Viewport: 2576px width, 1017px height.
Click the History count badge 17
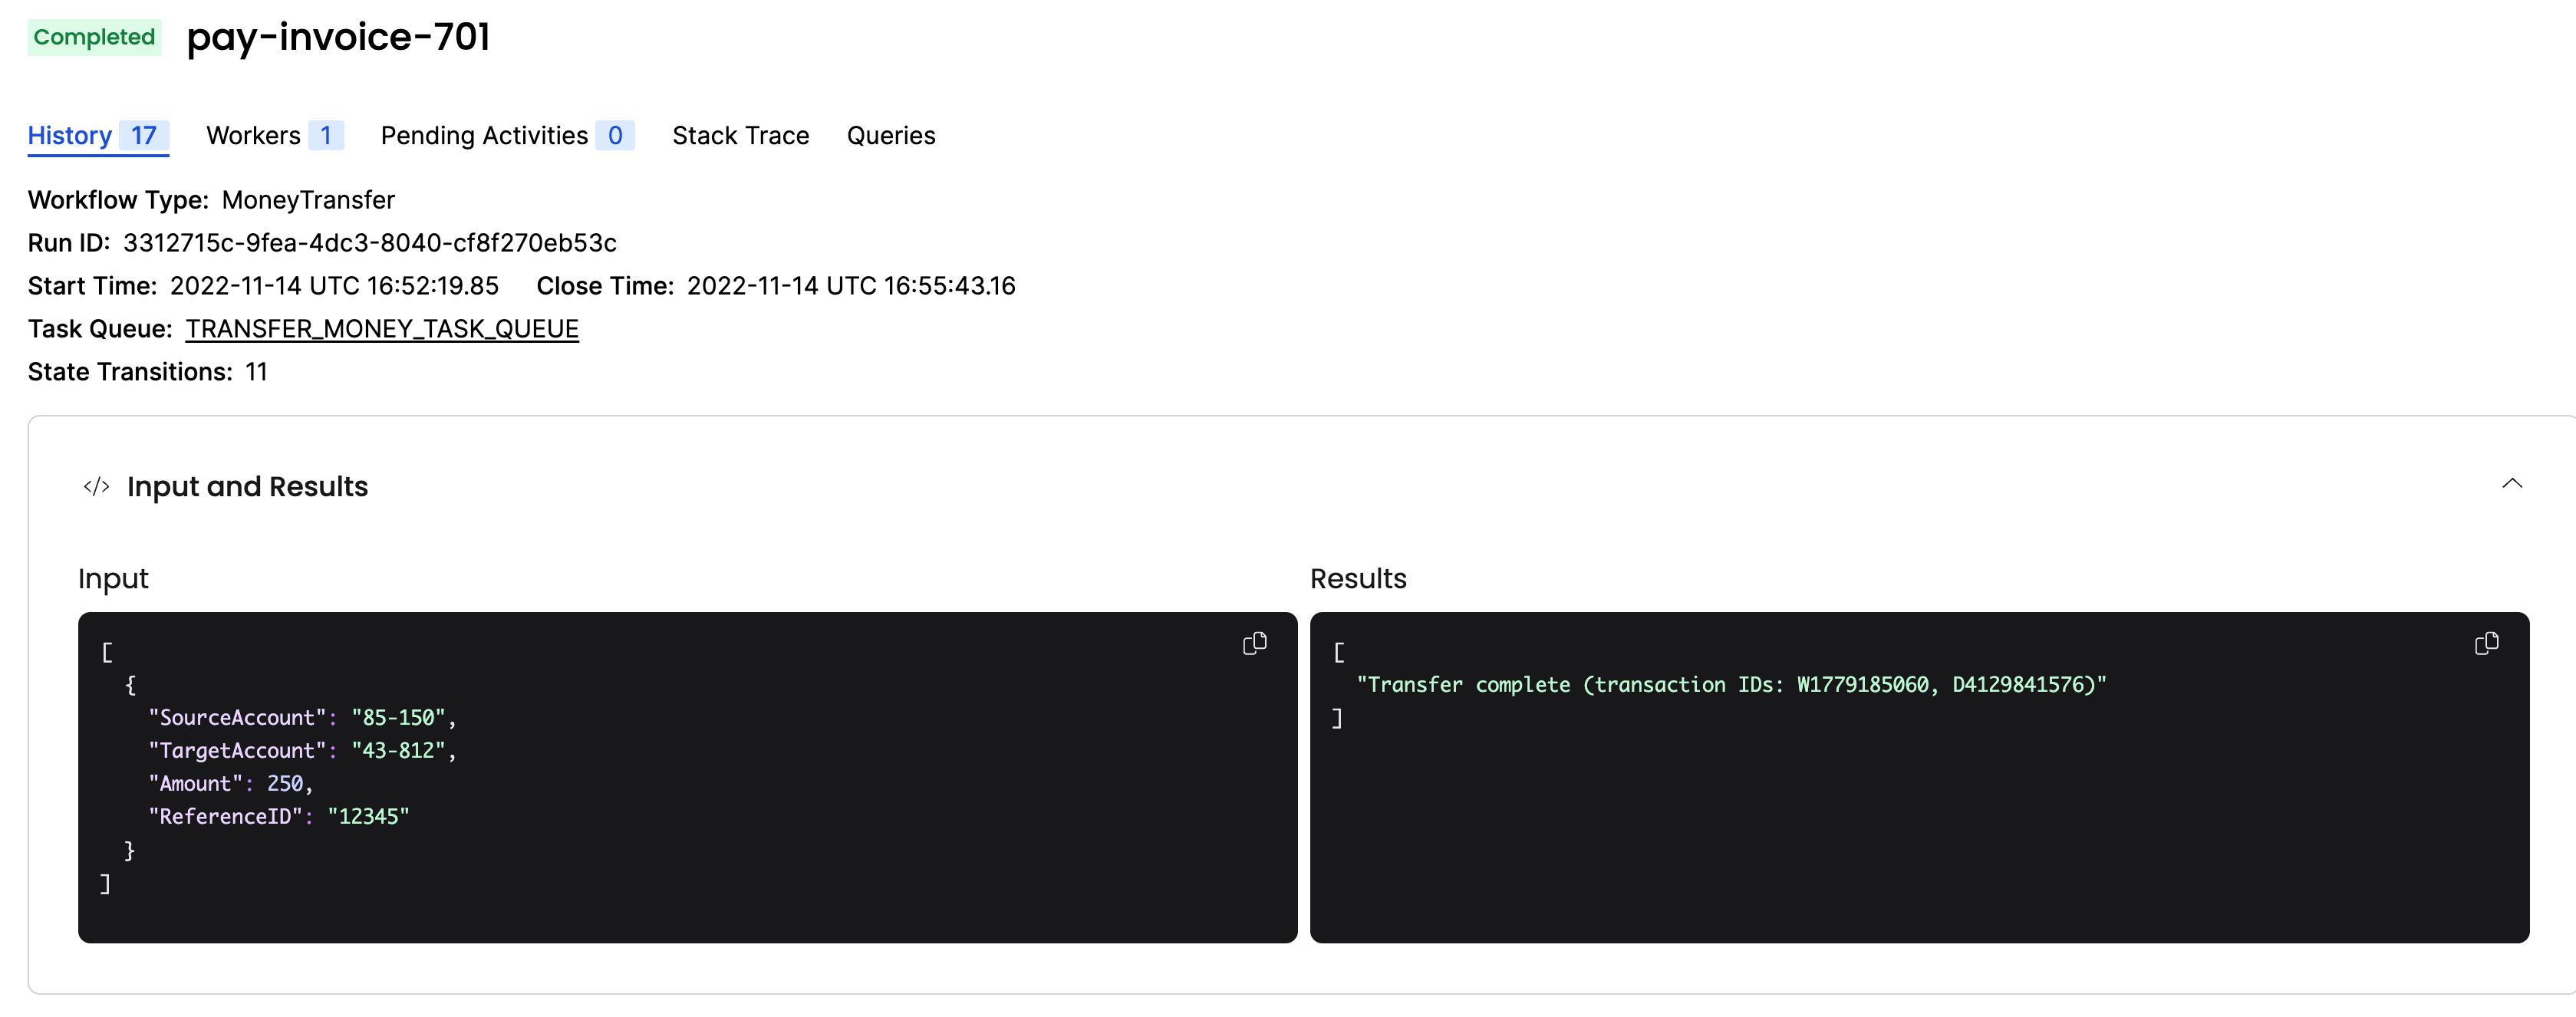[142, 135]
